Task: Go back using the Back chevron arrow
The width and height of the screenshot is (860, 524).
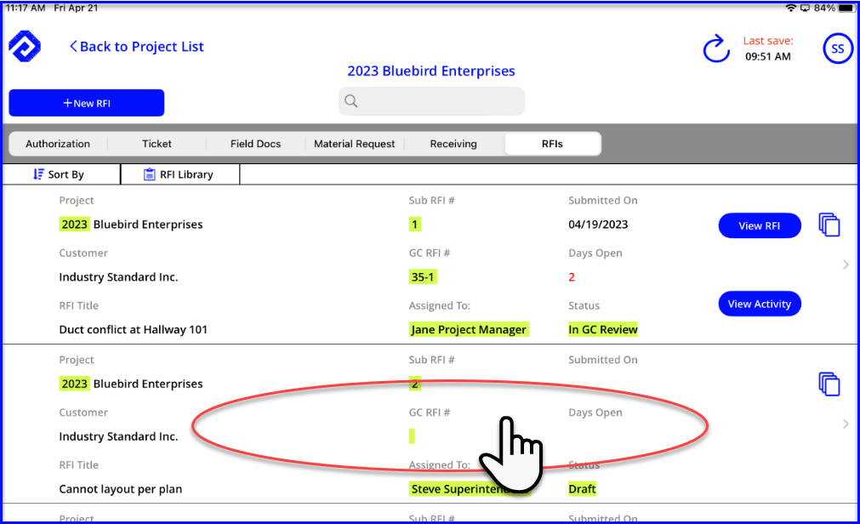Action: tap(73, 47)
